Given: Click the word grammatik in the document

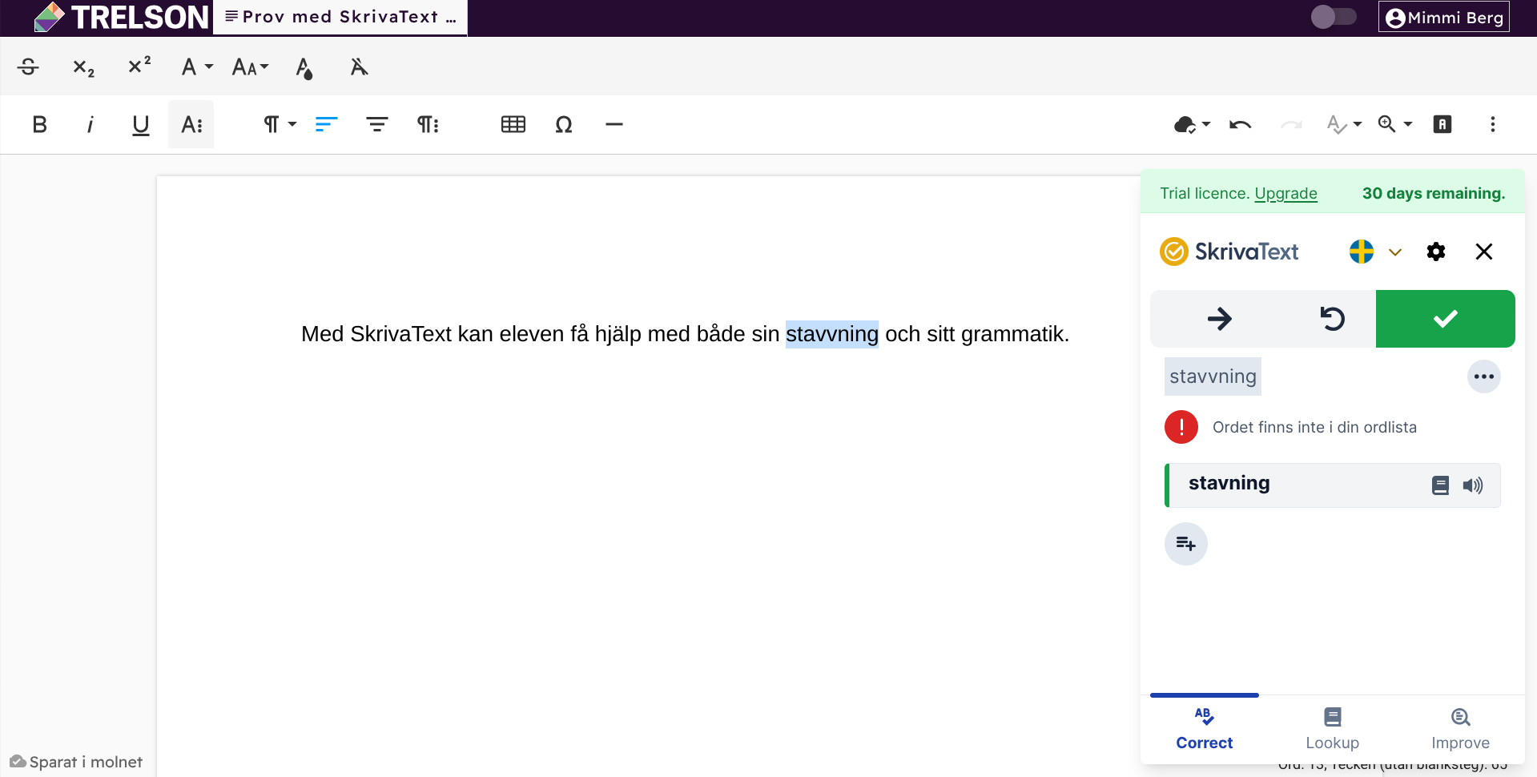Looking at the screenshot, I should click(x=1012, y=334).
